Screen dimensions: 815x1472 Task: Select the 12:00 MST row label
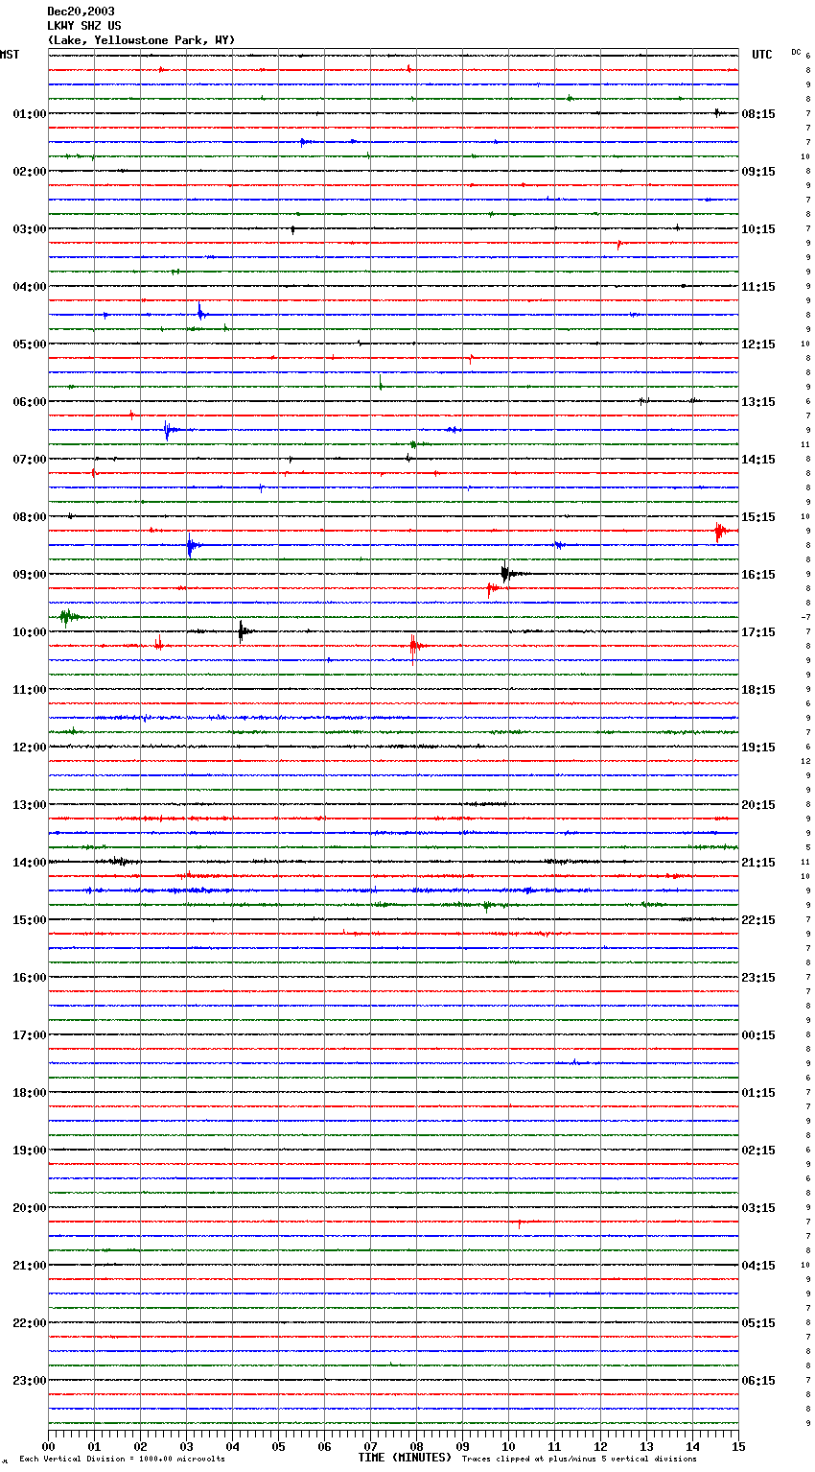[30, 748]
